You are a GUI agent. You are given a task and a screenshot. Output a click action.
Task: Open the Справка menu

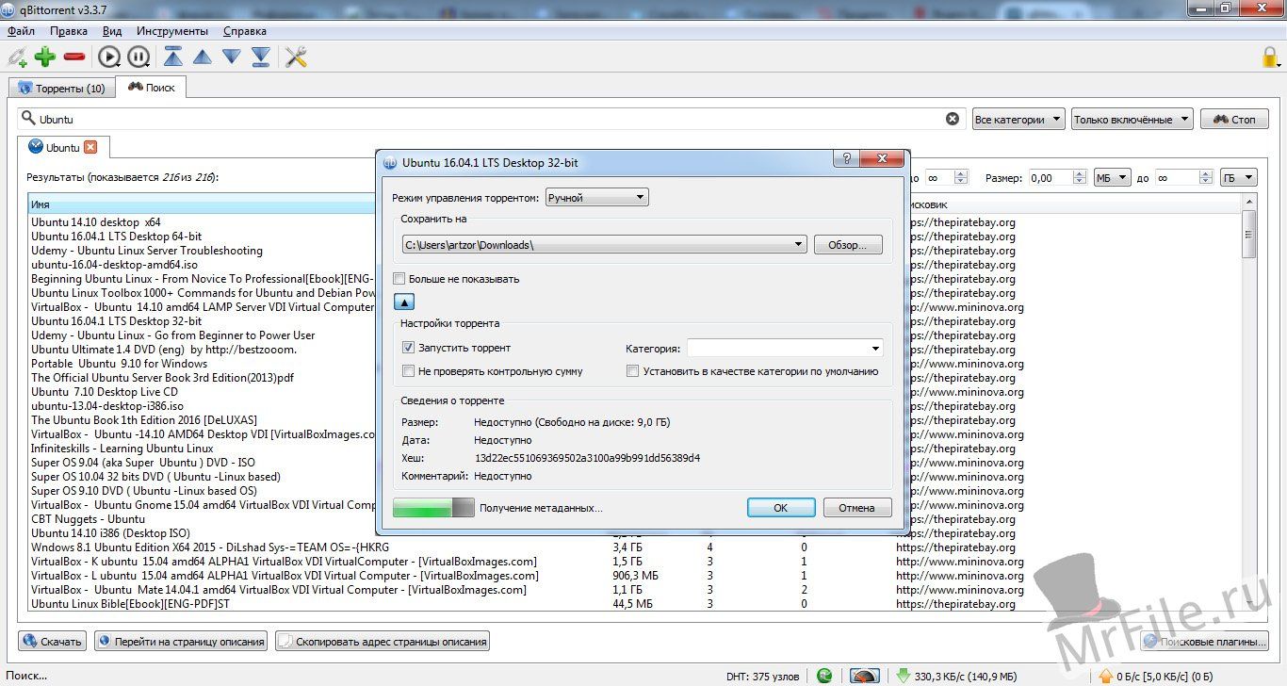point(244,31)
